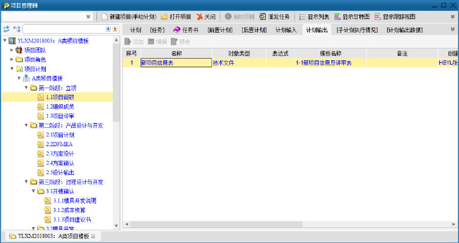Expand the 项目角色 node
Screen dimensions: 459x243
click(x=12, y=60)
